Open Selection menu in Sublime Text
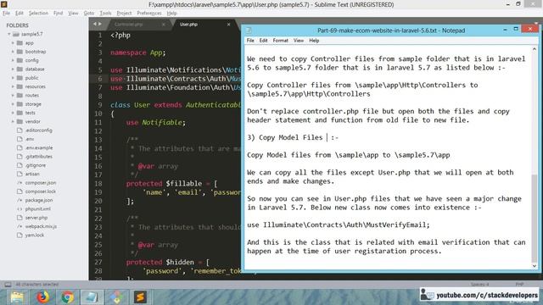This screenshot has height=305, width=543. click(38, 14)
